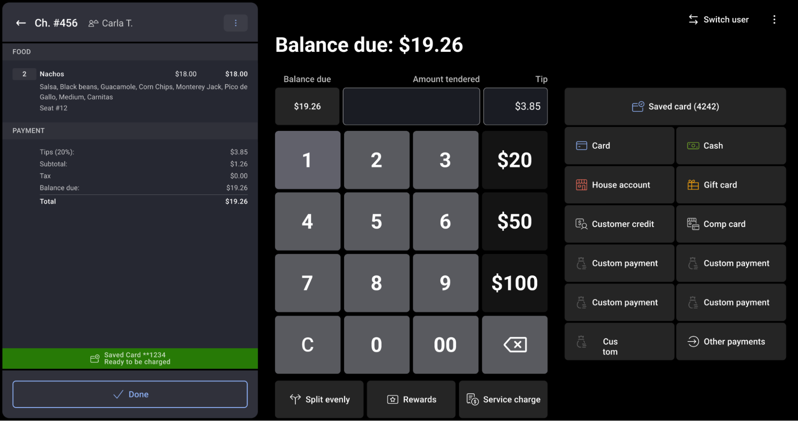
Task: Select the $3.85 Tip field
Action: point(515,107)
